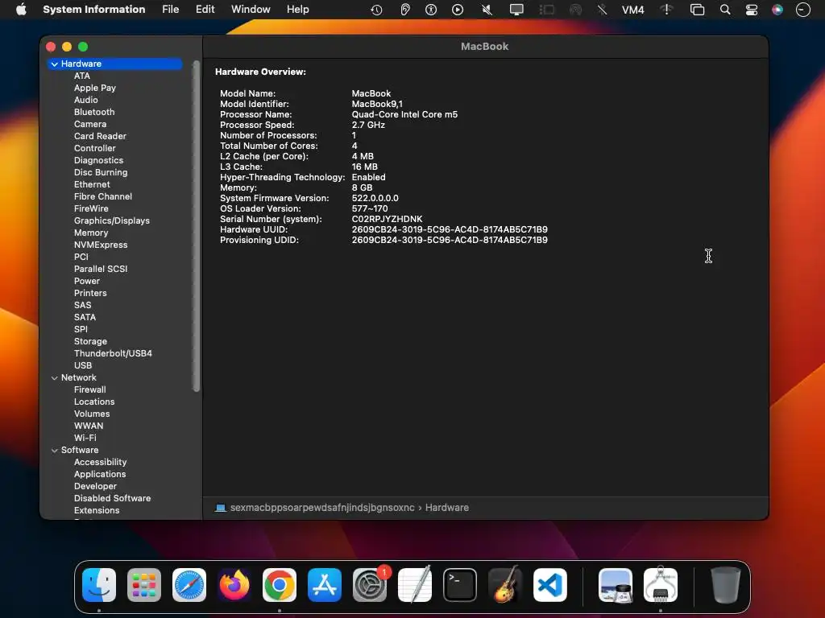Viewport: 825px width, 618px height.
Task: Open Finder from the Dock
Action: tap(99, 585)
